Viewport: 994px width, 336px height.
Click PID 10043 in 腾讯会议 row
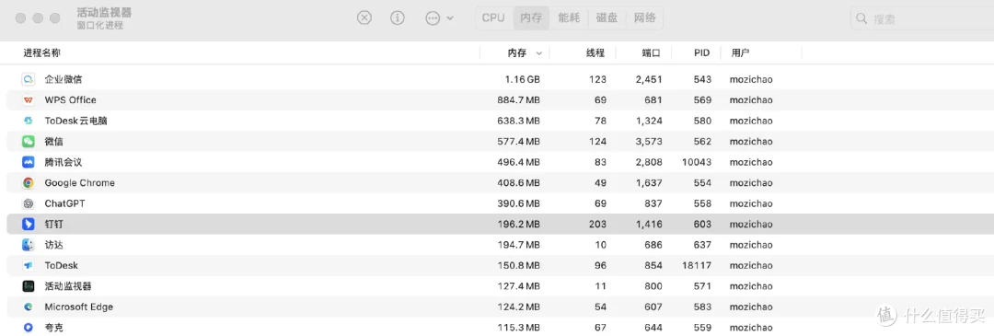click(697, 162)
